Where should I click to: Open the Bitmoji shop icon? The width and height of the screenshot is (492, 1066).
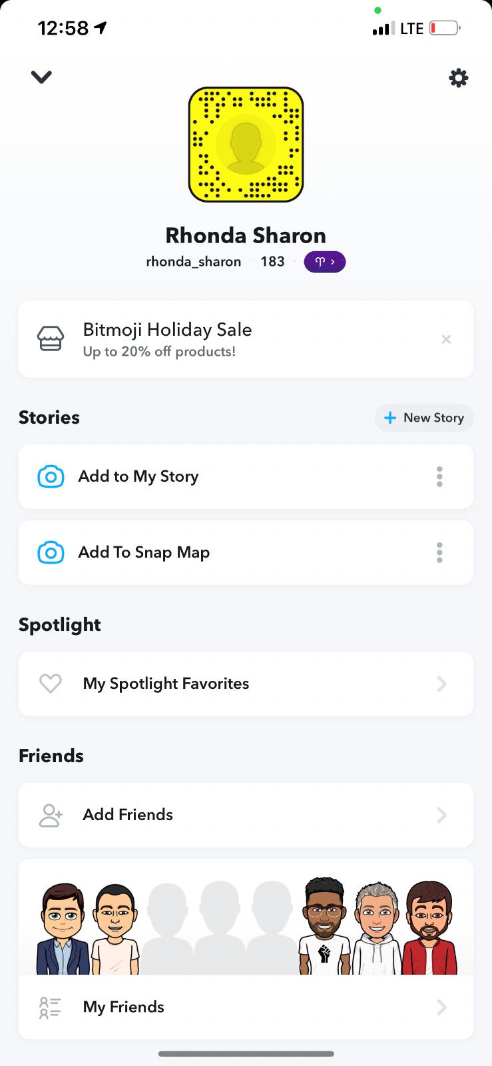point(51,339)
